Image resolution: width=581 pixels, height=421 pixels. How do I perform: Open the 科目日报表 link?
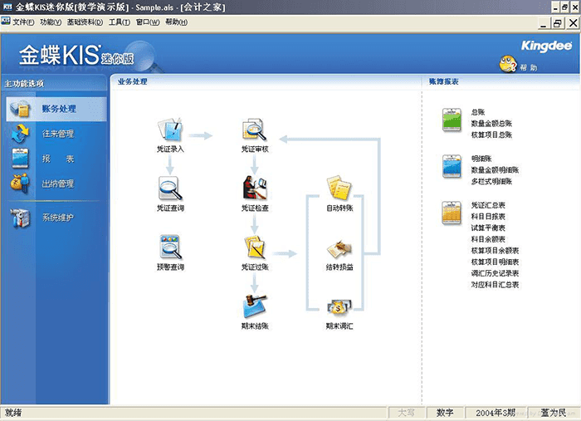pos(488,217)
